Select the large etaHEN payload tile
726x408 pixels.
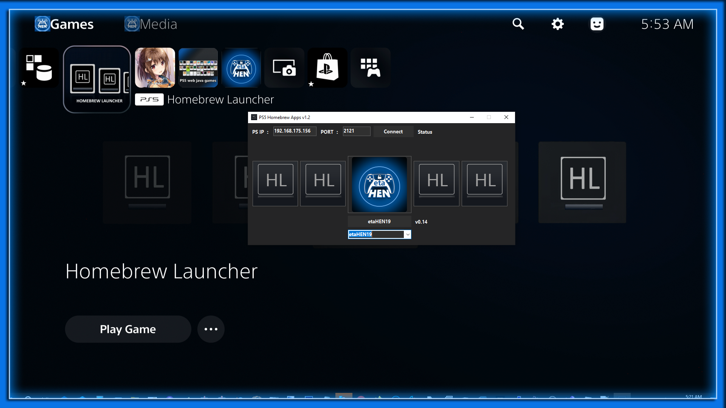point(379,185)
